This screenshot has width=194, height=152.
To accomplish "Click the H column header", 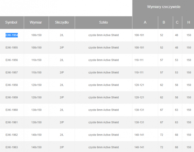I will pyautogui.click(x=189, y=23).
